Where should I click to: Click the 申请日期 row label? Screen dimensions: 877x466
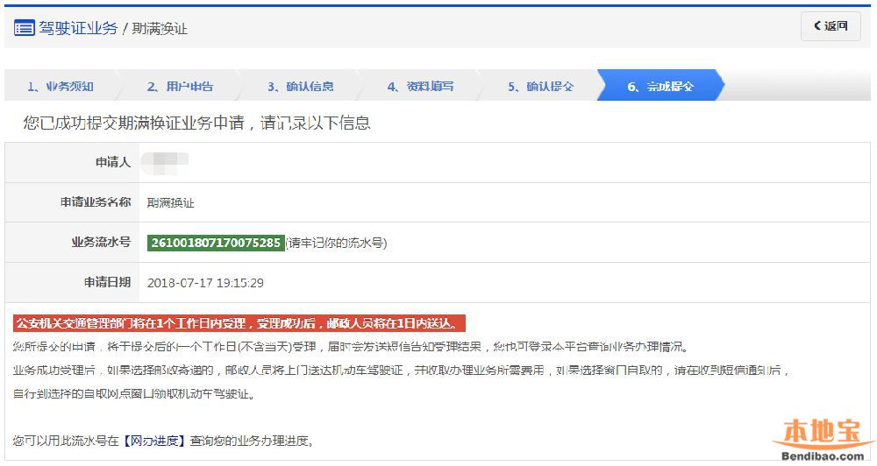click(x=107, y=282)
